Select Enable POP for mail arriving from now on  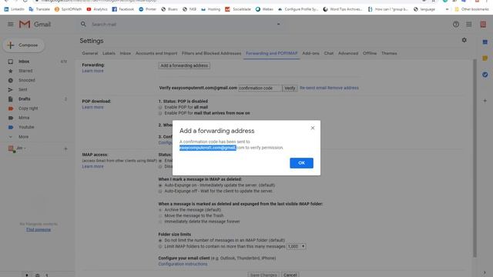(160, 113)
